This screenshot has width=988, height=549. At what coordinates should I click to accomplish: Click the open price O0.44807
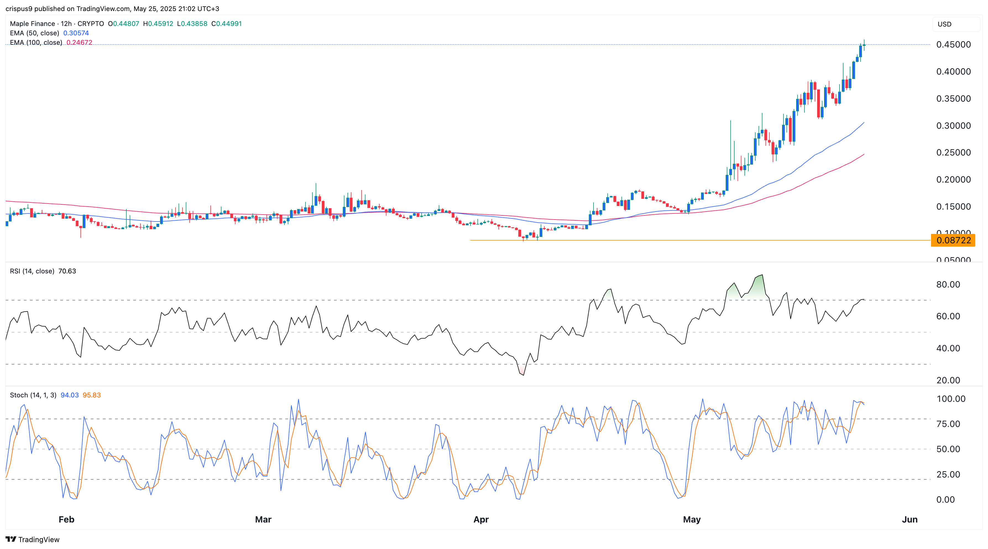click(x=124, y=23)
